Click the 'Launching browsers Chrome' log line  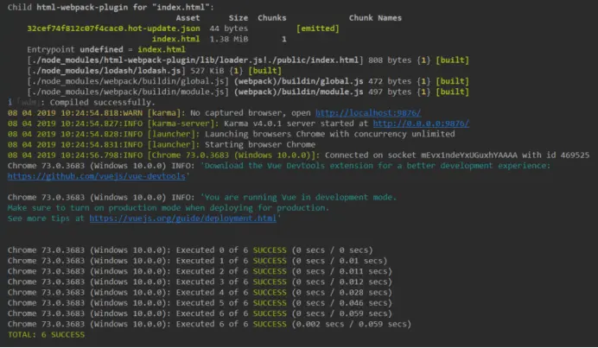point(231,134)
